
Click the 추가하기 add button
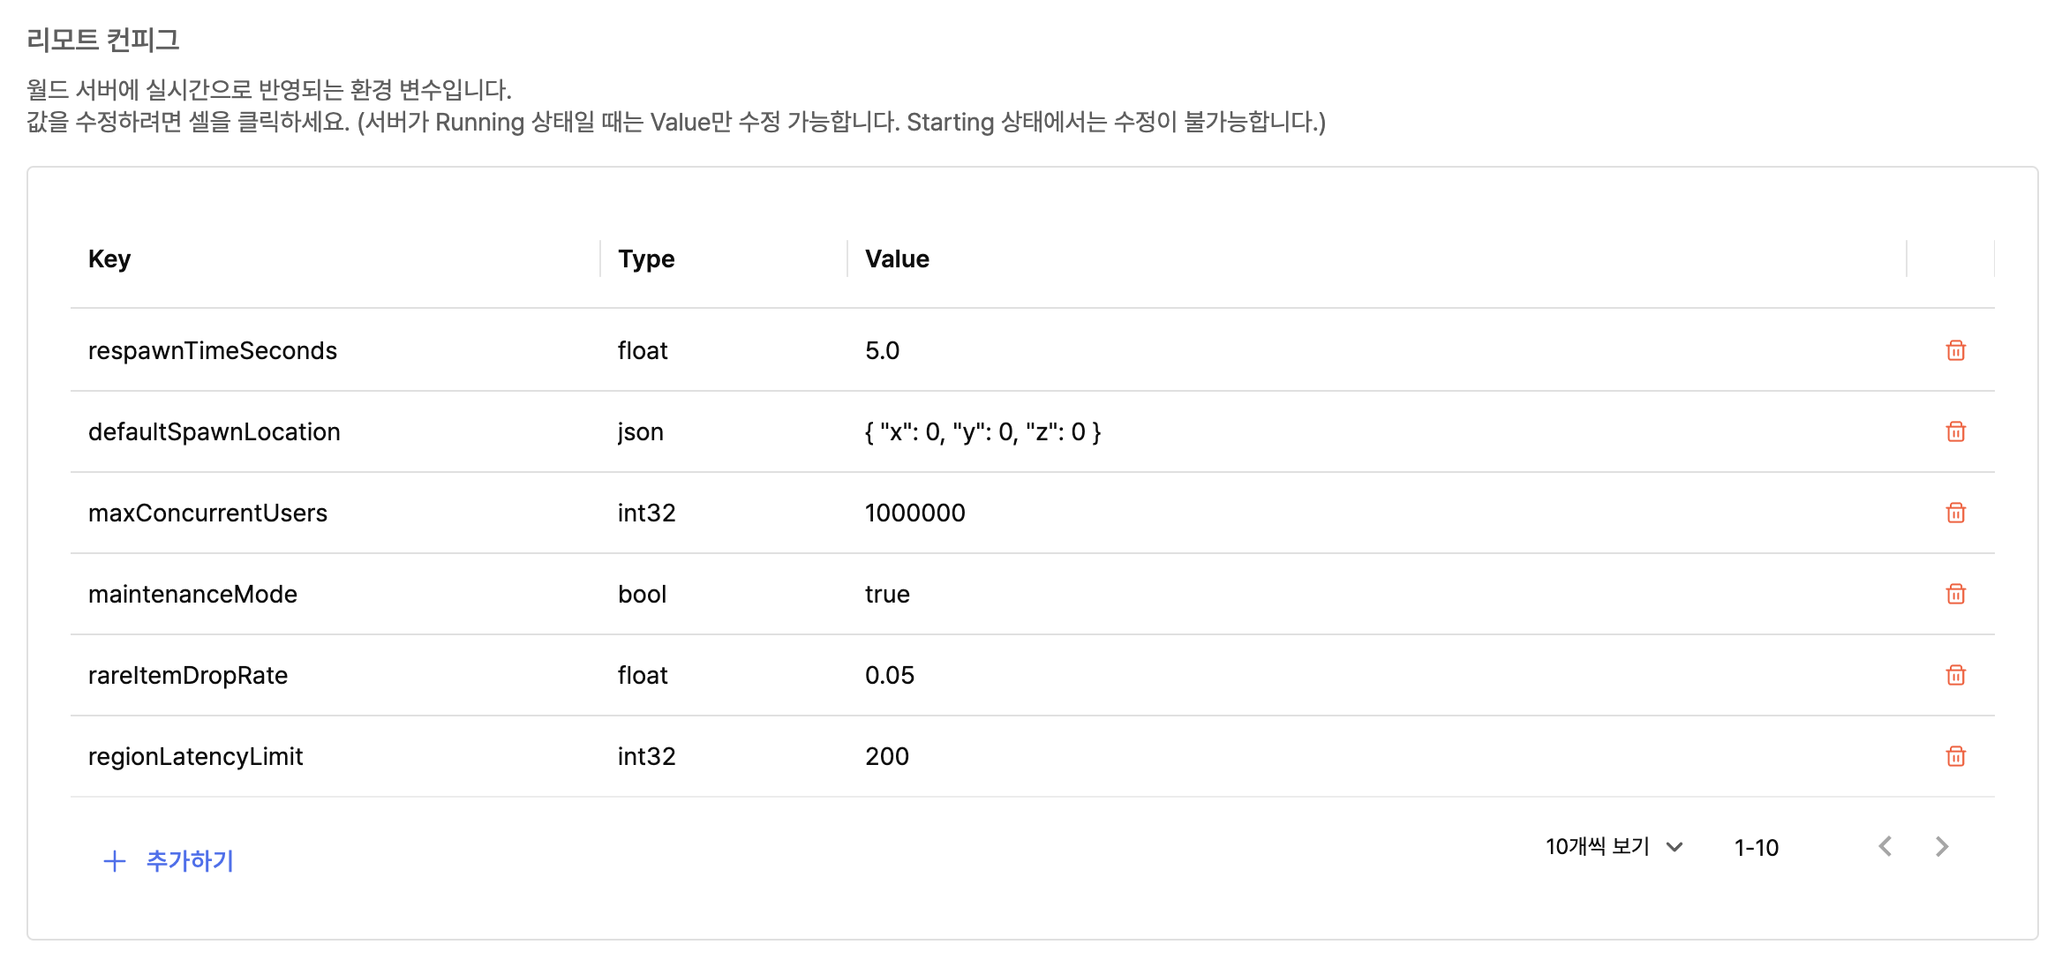[169, 860]
